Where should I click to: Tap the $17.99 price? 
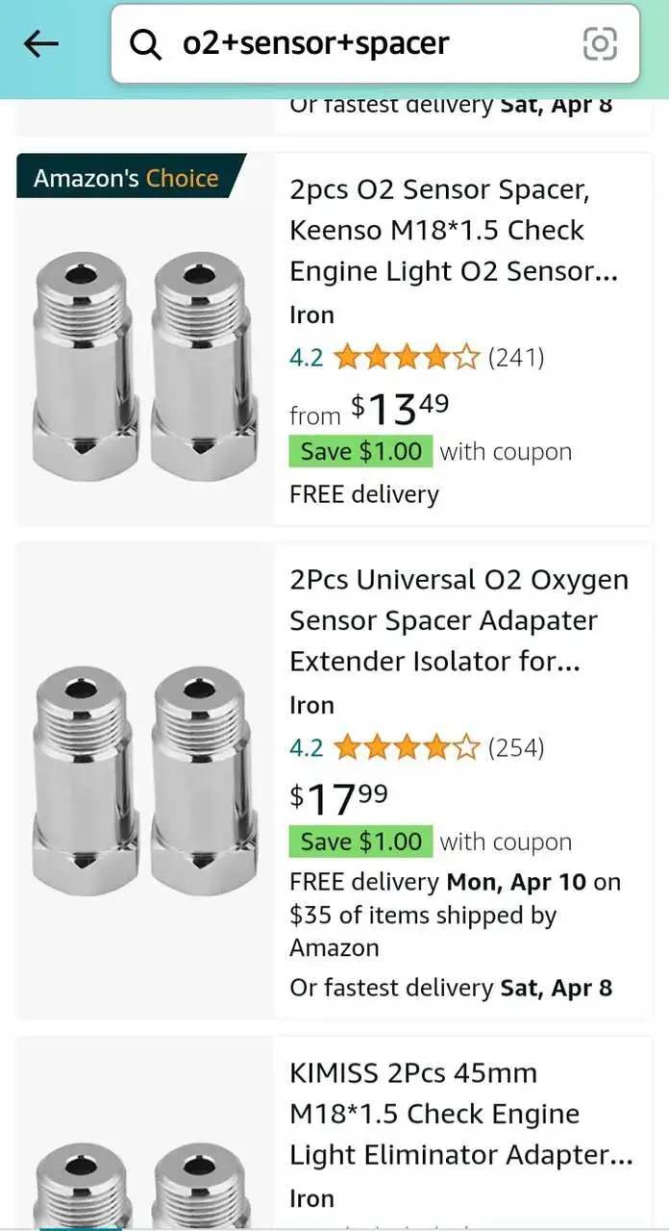coord(339,796)
